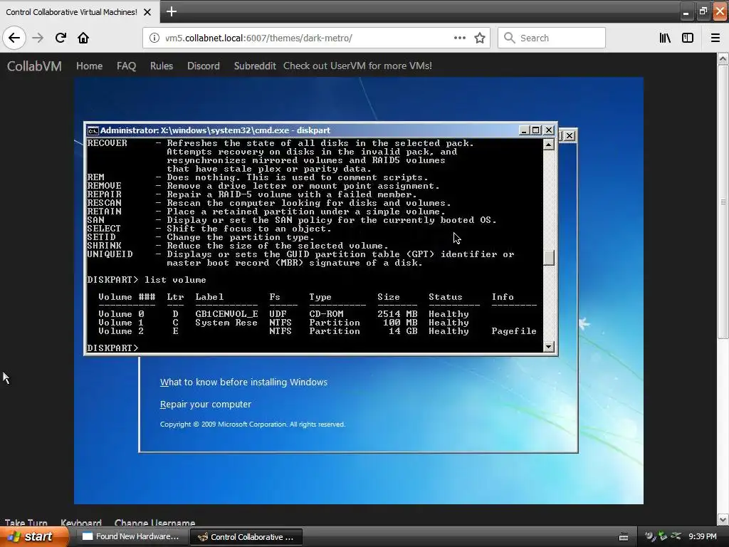Image resolution: width=729 pixels, height=547 pixels.
Task: Open the Library bookshelf icon
Action: [665, 38]
